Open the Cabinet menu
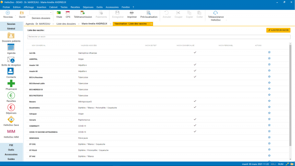This screenshot has width=295, height=166. coord(53,7)
